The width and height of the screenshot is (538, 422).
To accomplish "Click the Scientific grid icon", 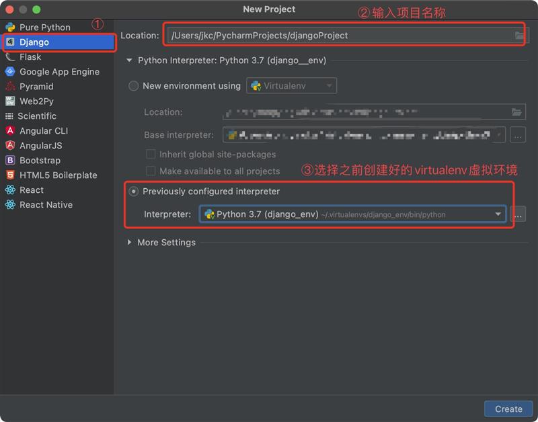I will [9, 116].
